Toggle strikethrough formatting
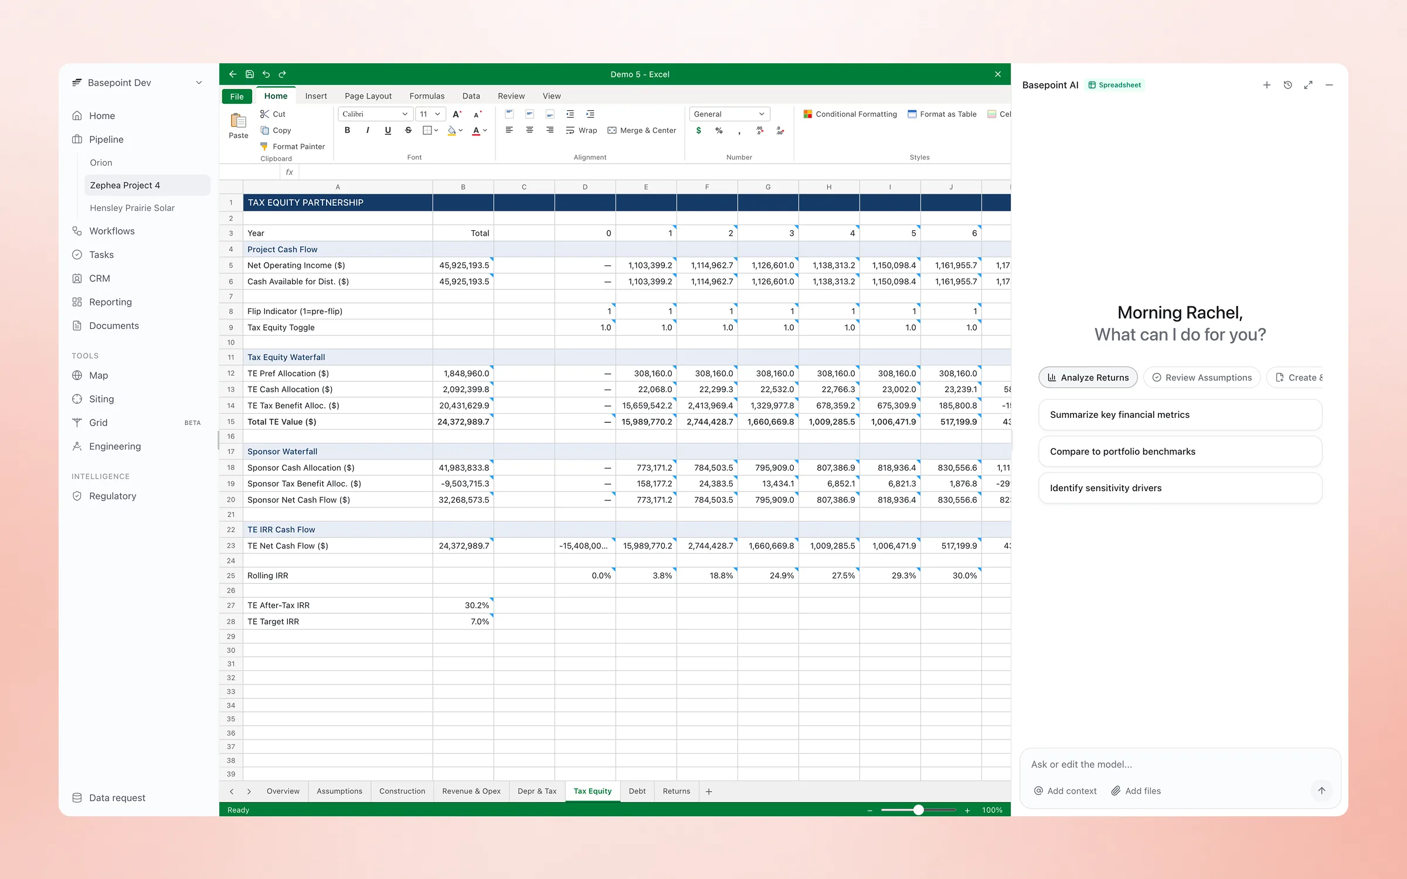The height and width of the screenshot is (879, 1407). (x=408, y=130)
